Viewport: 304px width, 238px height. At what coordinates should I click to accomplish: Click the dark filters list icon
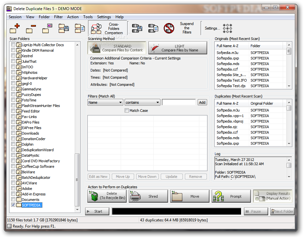[153, 28]
